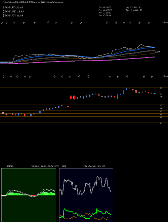Click the 16 price axis label
The image size is (168, 222).
click(161, 108)
